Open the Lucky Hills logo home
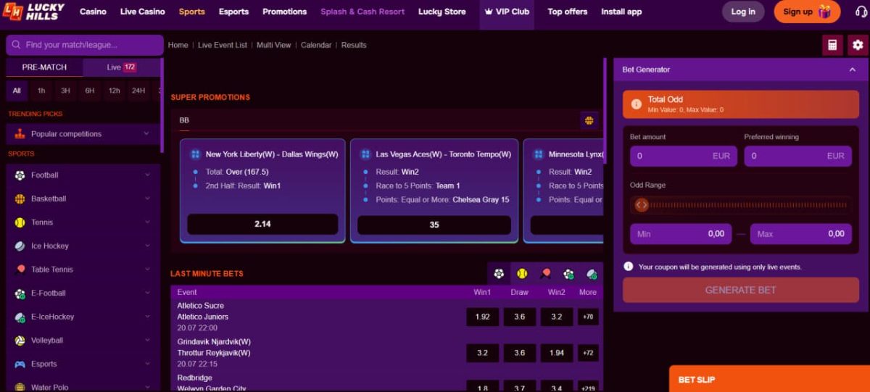The image size is (870, 392). pyautogui.click(x=34, y=12)
